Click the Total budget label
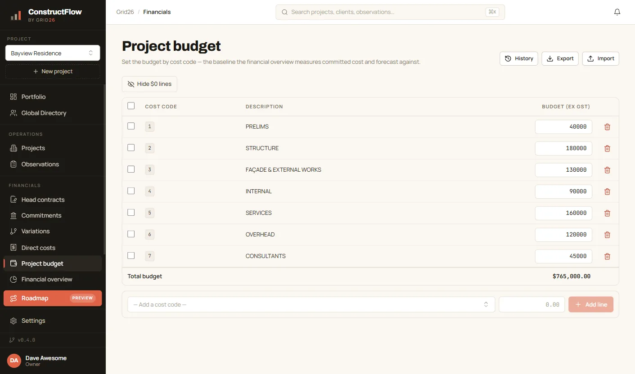 coord(145,276)
